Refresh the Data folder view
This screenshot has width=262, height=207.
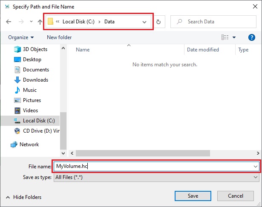tap(159, 22)
